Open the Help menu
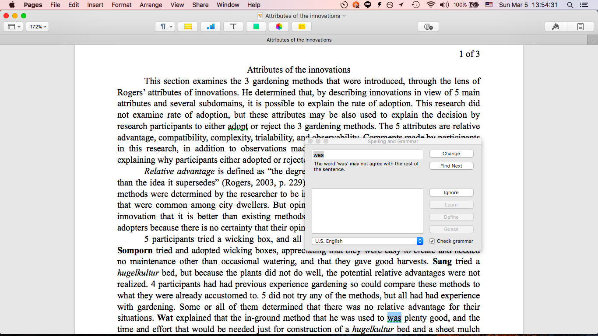 254,5
